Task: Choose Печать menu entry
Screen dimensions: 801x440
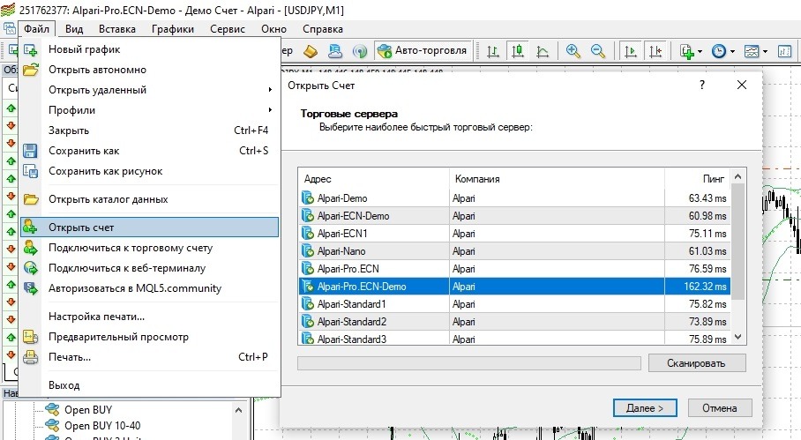Action: pos(150,357)
